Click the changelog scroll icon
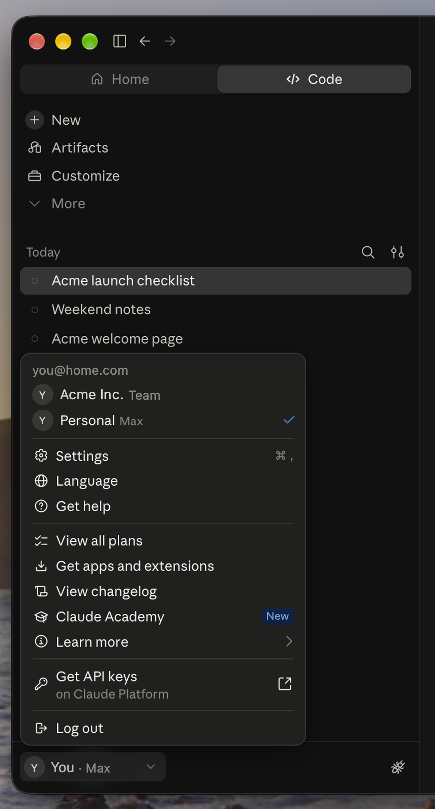The image size is (435, 809). click(x=41, y=592)
